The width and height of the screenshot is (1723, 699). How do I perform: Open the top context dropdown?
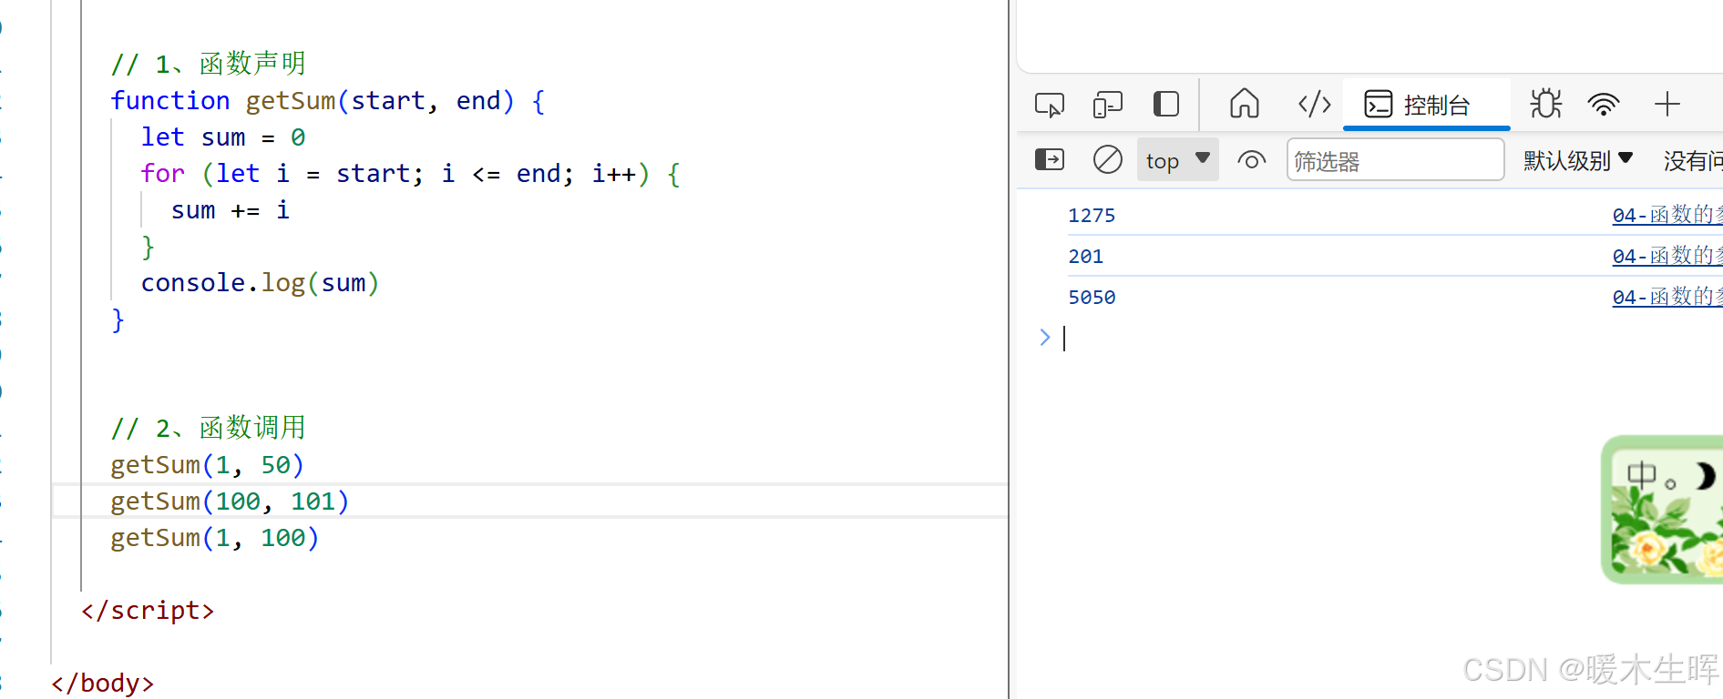[1178, 161]
